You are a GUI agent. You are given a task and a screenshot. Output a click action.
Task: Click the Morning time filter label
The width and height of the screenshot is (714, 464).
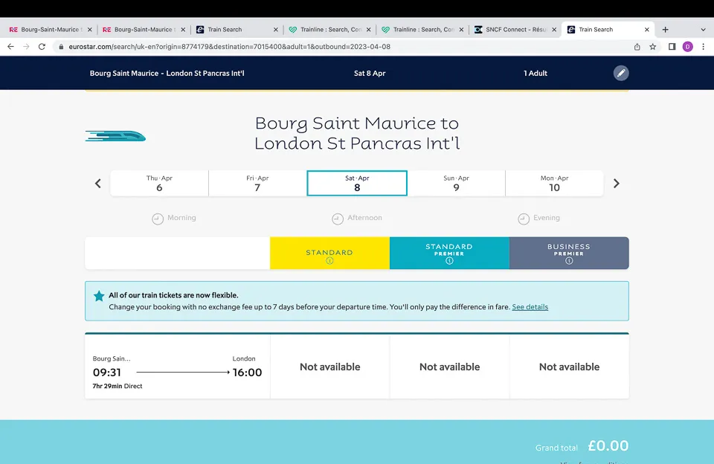tap(181, 218)
